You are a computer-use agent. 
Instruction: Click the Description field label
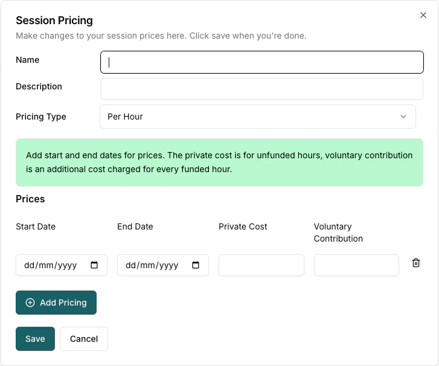pos(39,86)
